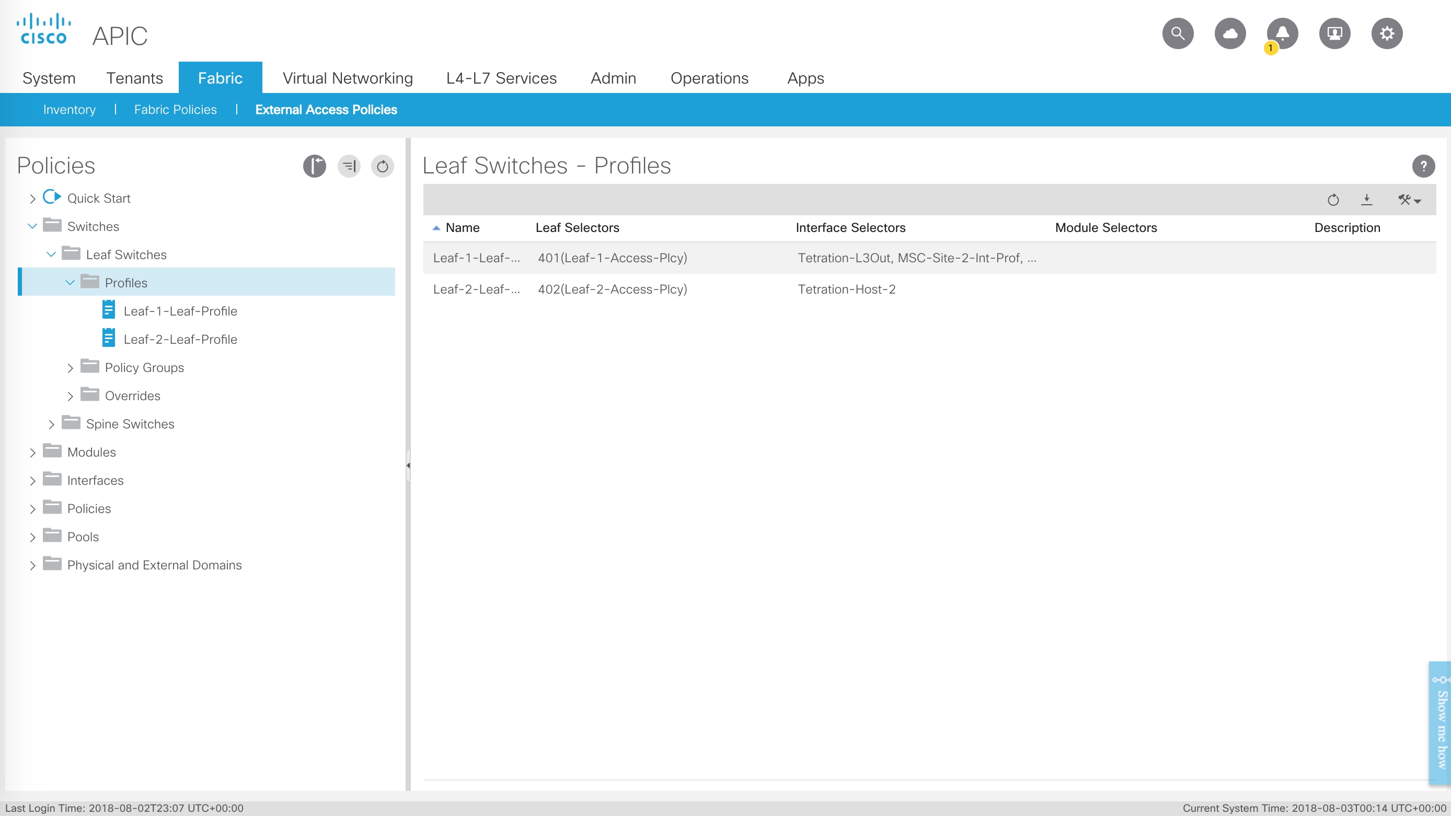Image resolution: width=1451 pixels, height=816 pixels.
Task: Open the cloud status icon
Action: click(x=1229, y=34)
